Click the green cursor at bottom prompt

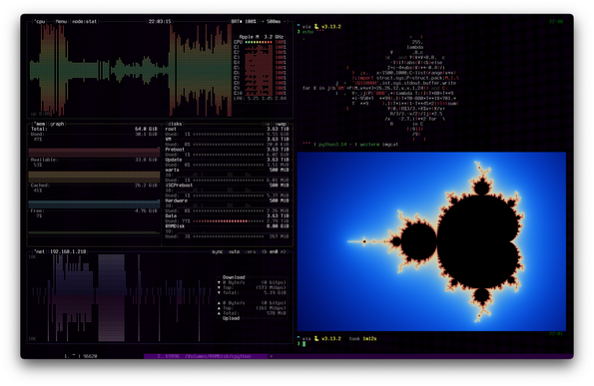tap(303, 344)
